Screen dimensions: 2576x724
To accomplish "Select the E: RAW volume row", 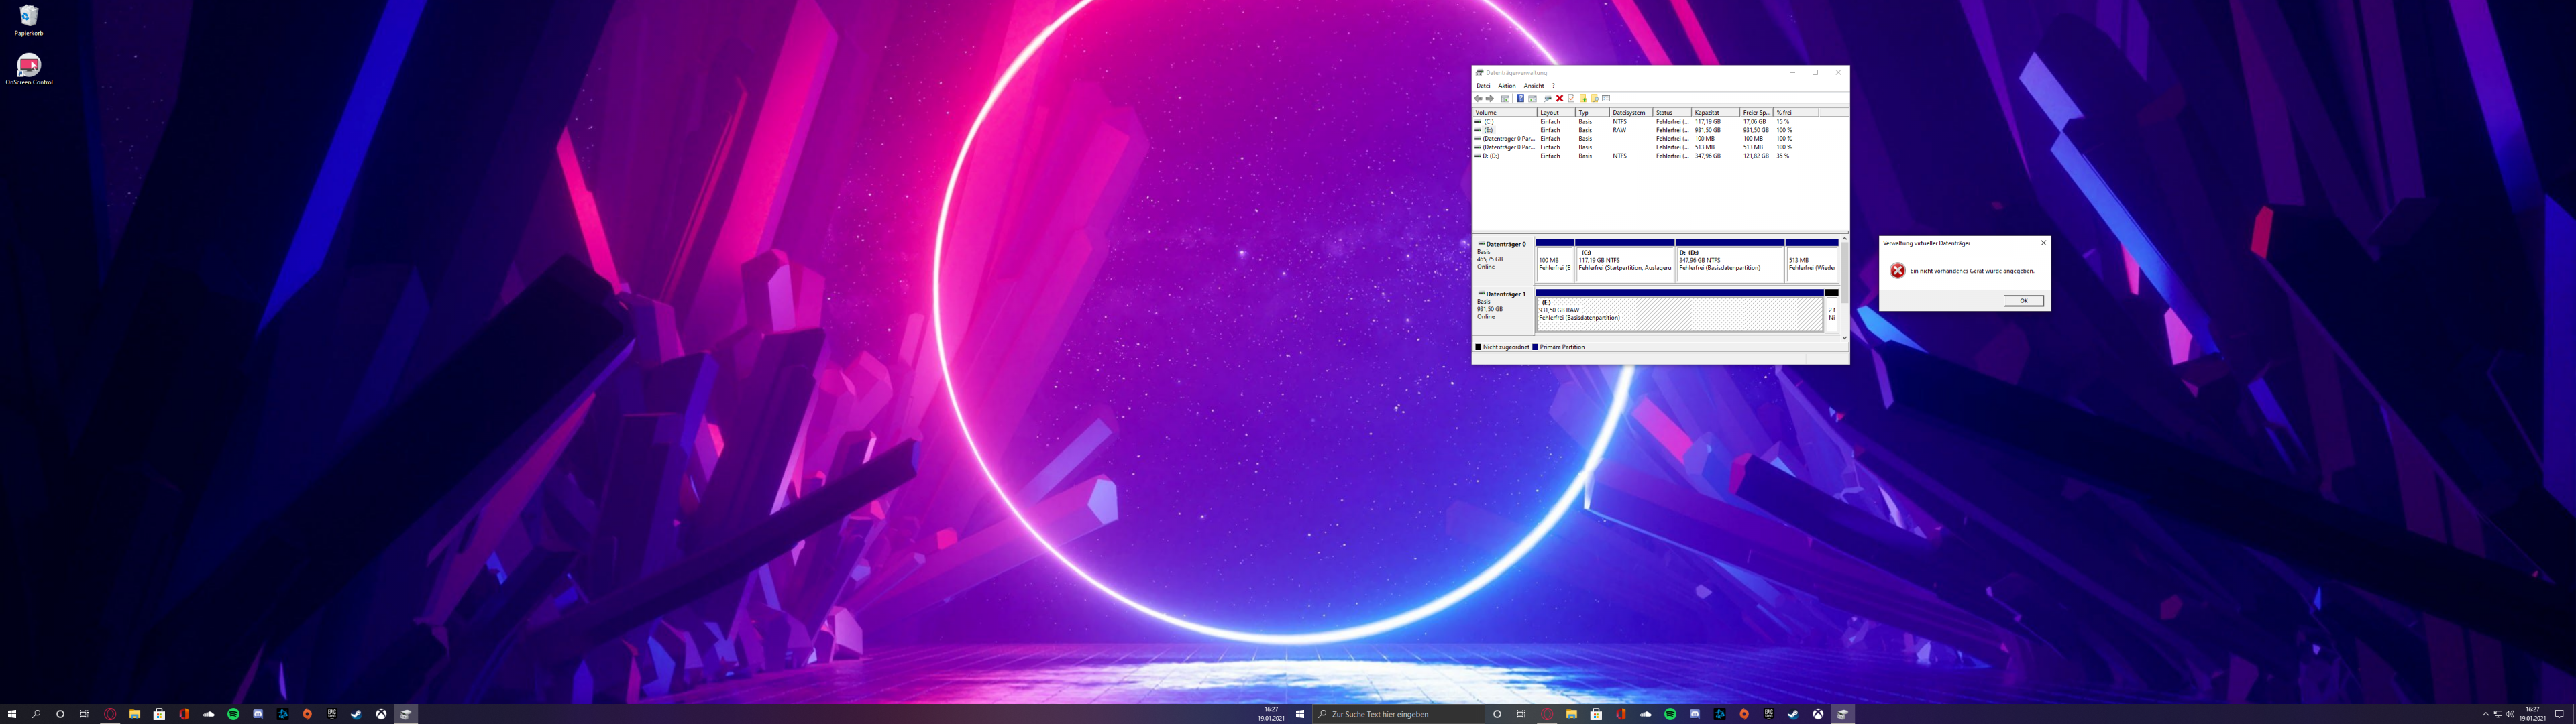I will coord(1489,130).
